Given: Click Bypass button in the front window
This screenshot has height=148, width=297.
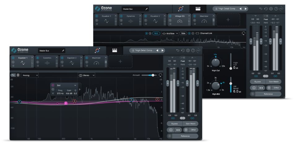Looking at the screenshot, I should (x=174, y=124).
